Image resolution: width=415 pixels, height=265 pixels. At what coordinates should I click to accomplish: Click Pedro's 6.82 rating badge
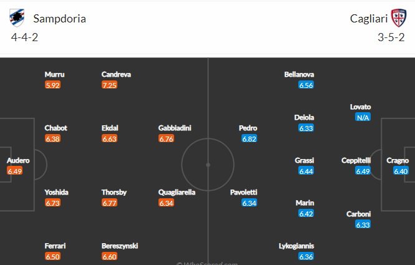point(249,138)
